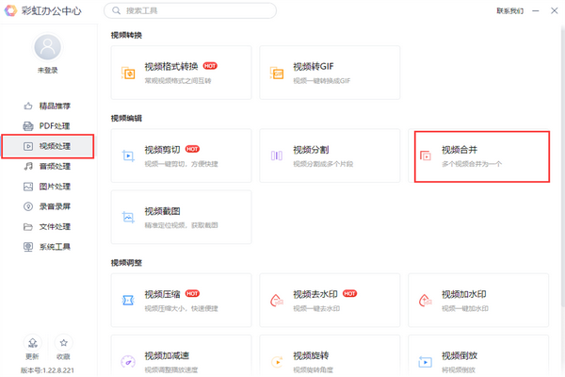Click the 视频加减速 title text
The width and height of the screenshot is (565, 377).
(167, 355)
